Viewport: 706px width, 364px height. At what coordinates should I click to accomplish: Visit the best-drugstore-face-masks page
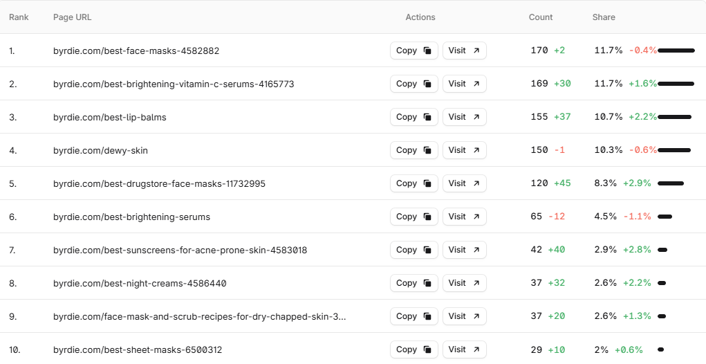pyautogui.click(x=464, y=183)
